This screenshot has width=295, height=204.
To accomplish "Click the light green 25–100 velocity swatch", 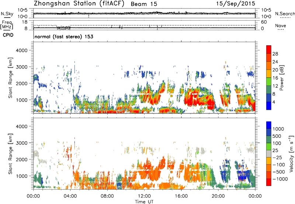I will (269, 147).
